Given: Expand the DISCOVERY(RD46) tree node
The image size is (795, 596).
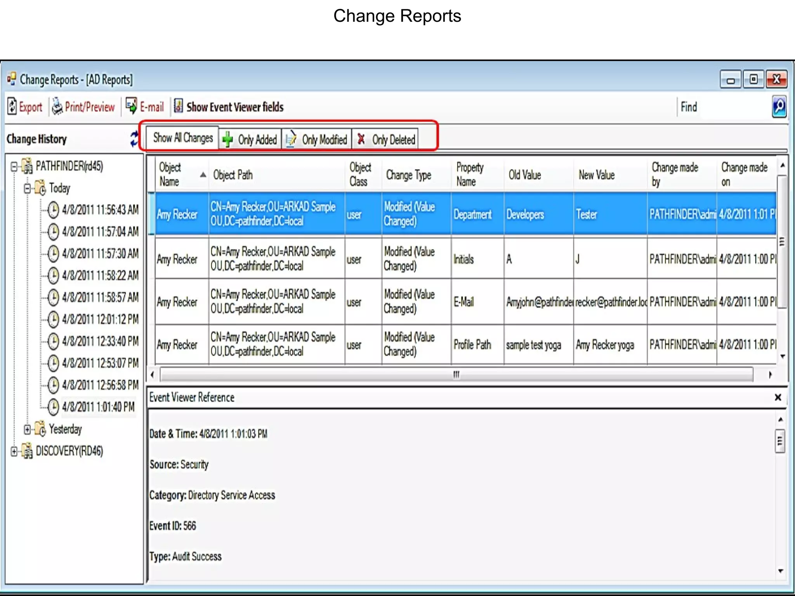Looking at the screenshot, I should tap(14, 452).
